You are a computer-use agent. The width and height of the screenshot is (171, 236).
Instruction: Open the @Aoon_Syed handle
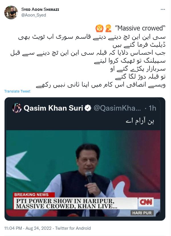[34, 15]
